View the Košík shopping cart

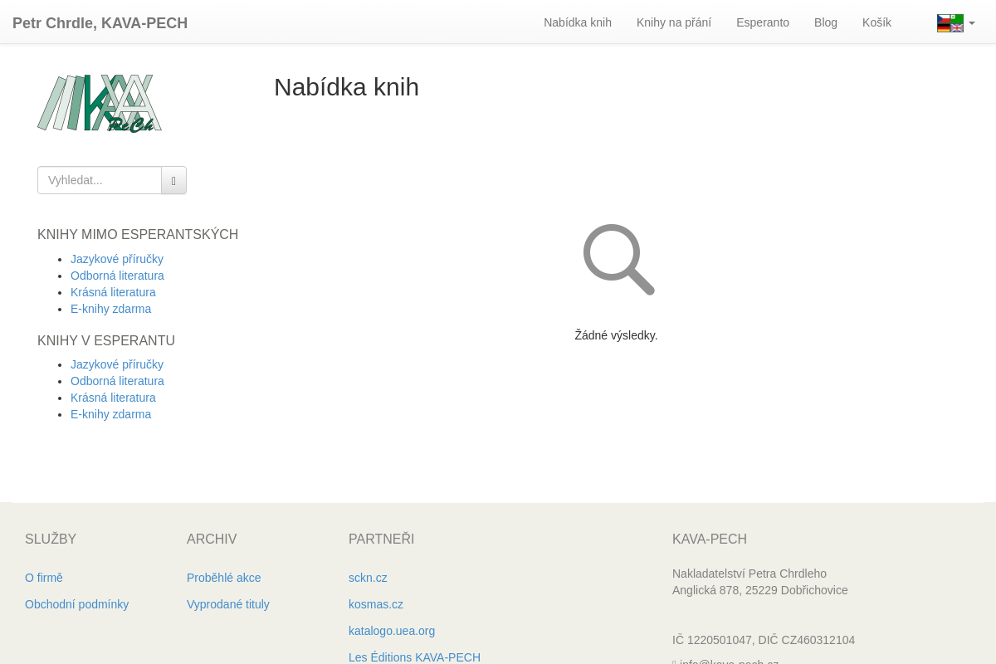coord(876,22)
